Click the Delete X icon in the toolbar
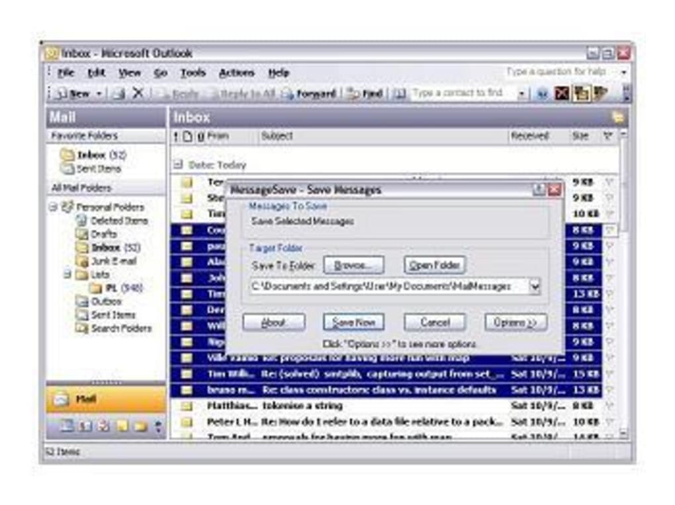Screen dimensions: 675x505 tap(138, 93)
